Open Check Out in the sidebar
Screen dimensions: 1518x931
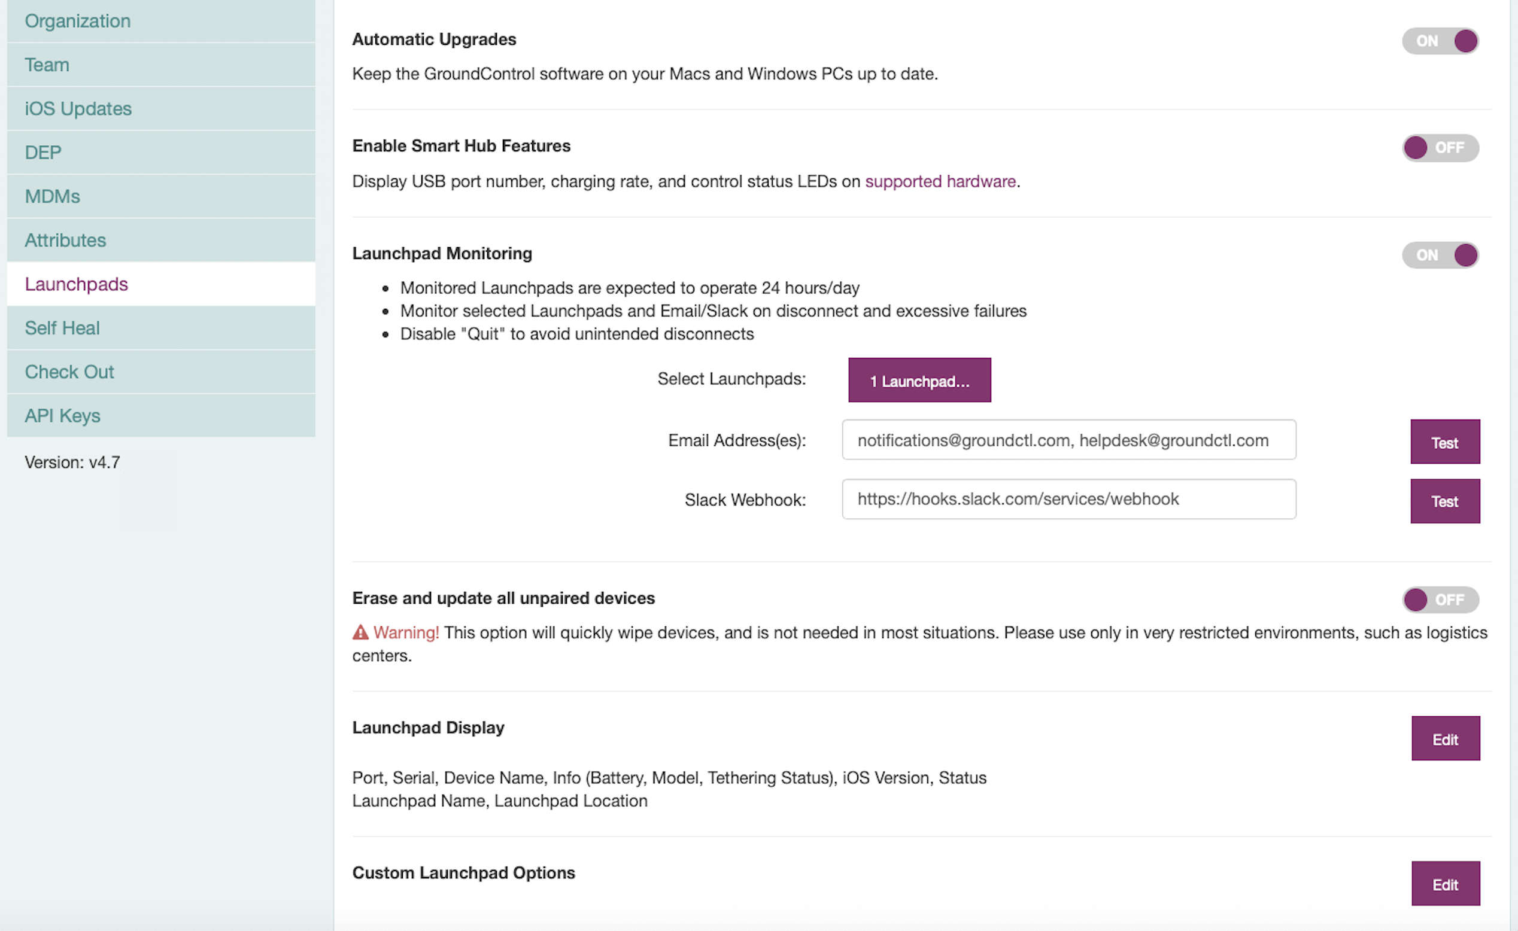click(69, 372)
